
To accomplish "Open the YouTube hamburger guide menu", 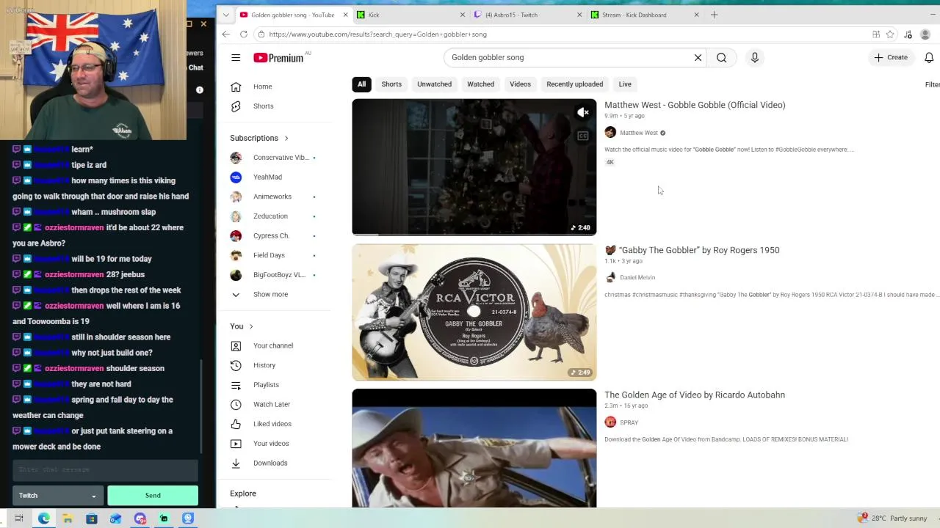I will (236, 57).
